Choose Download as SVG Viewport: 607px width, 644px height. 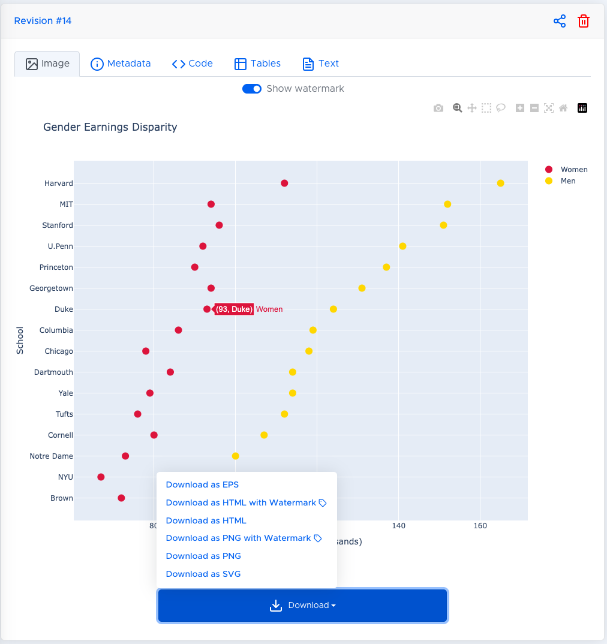click(x=203, y=574)
